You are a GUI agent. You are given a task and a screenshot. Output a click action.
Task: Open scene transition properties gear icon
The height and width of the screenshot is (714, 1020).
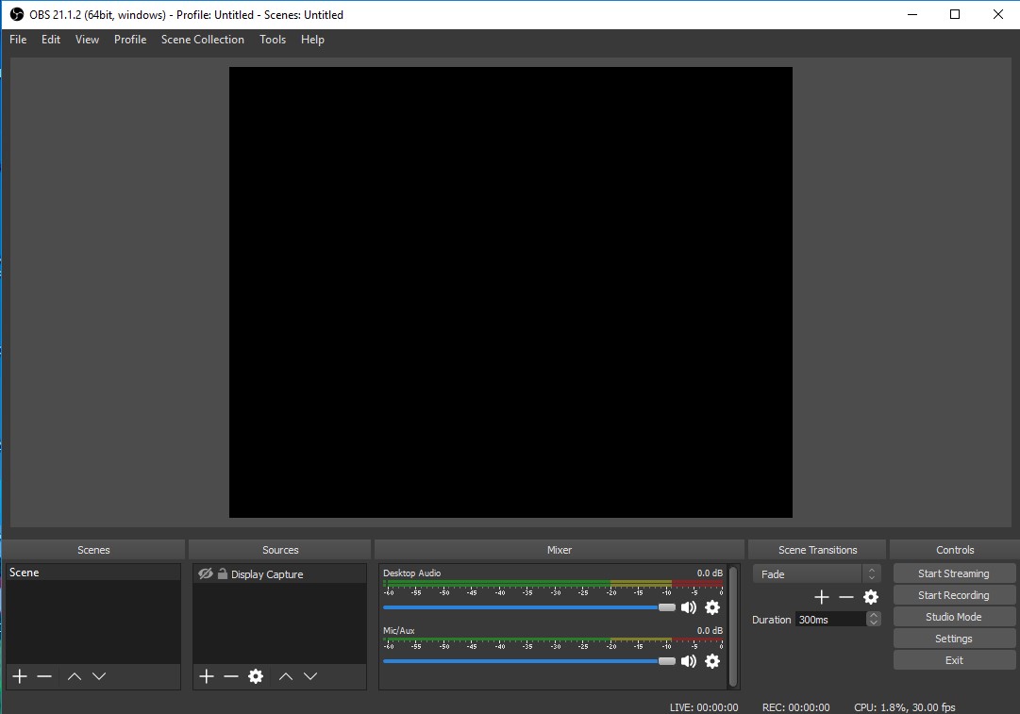click(x=871, y=597)
